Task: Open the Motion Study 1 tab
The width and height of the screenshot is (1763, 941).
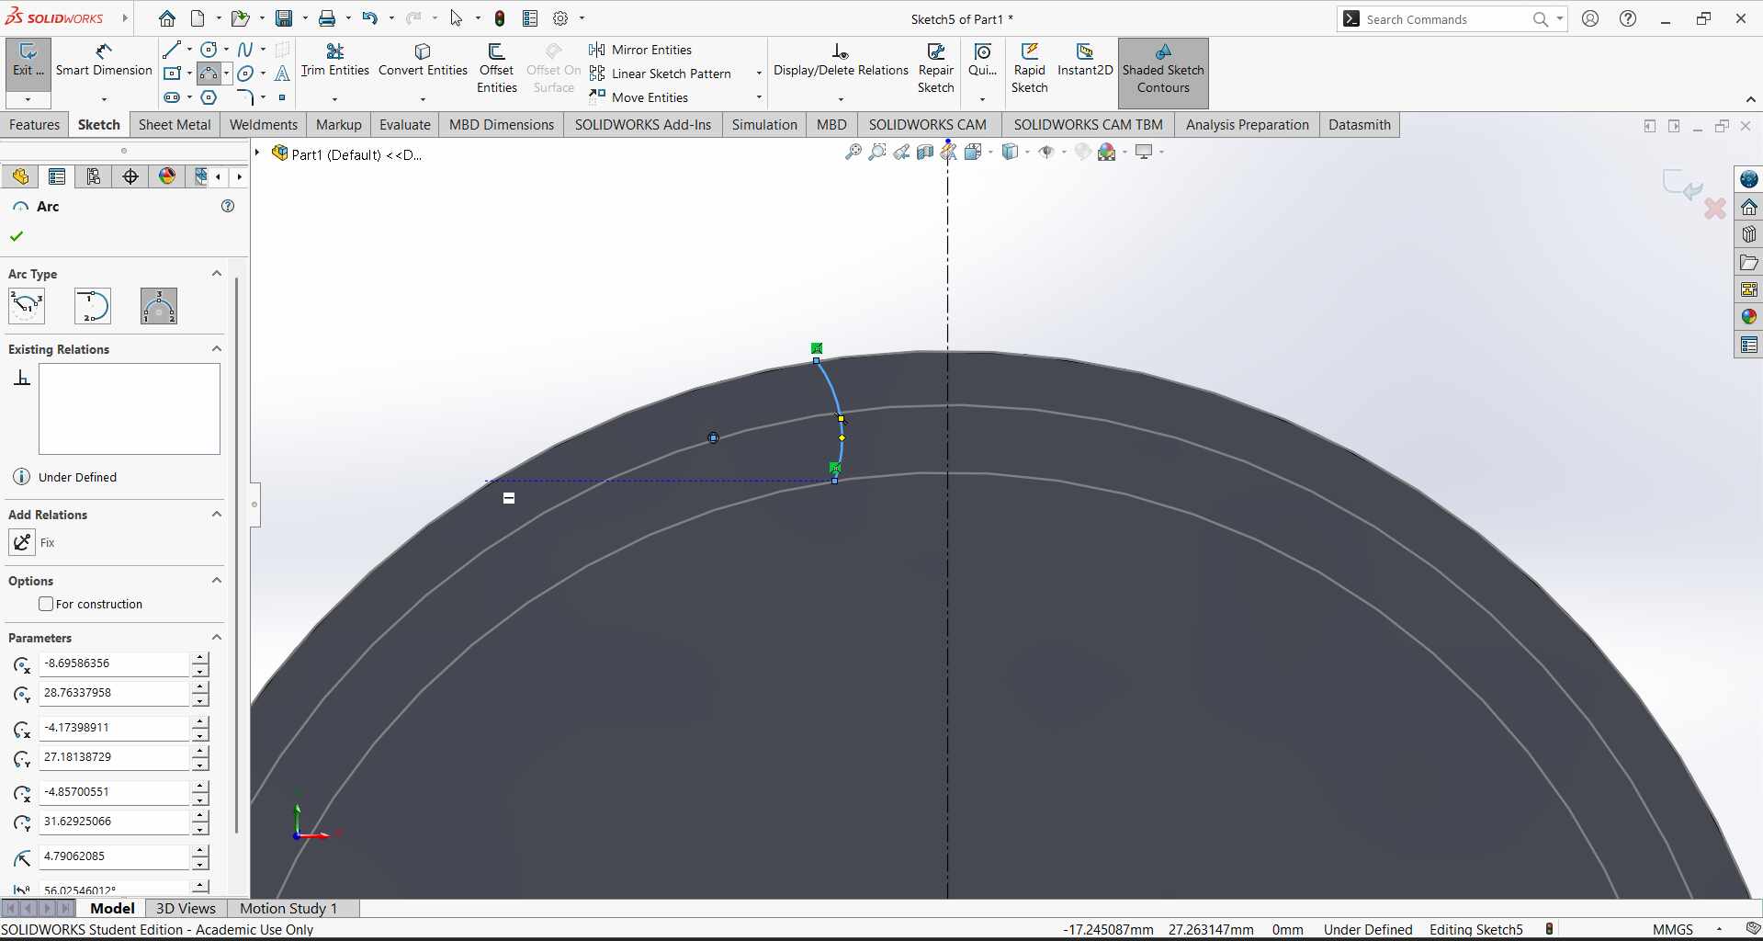Action: tap(288, 908)
